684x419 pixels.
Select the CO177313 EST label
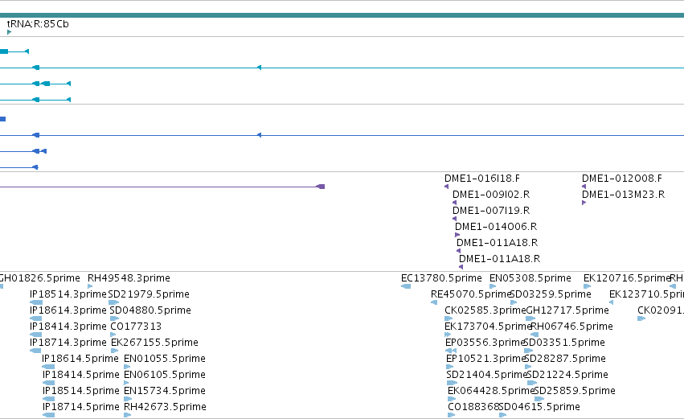tap(136, 327)
